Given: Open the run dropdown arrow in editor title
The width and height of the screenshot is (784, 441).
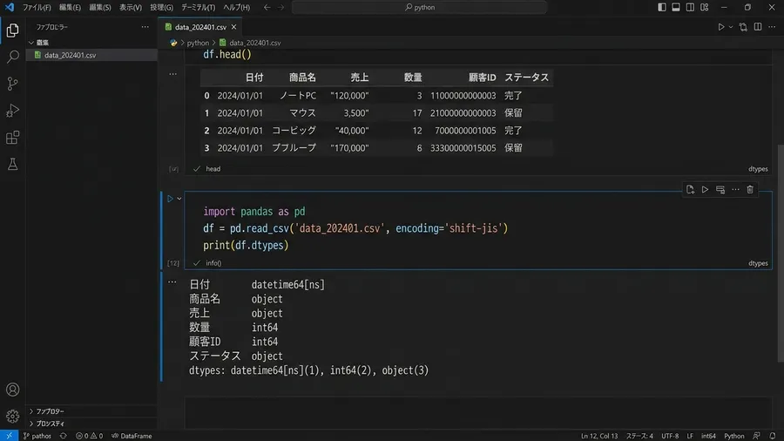Looking at the screenshot, I should pos(731,27).
